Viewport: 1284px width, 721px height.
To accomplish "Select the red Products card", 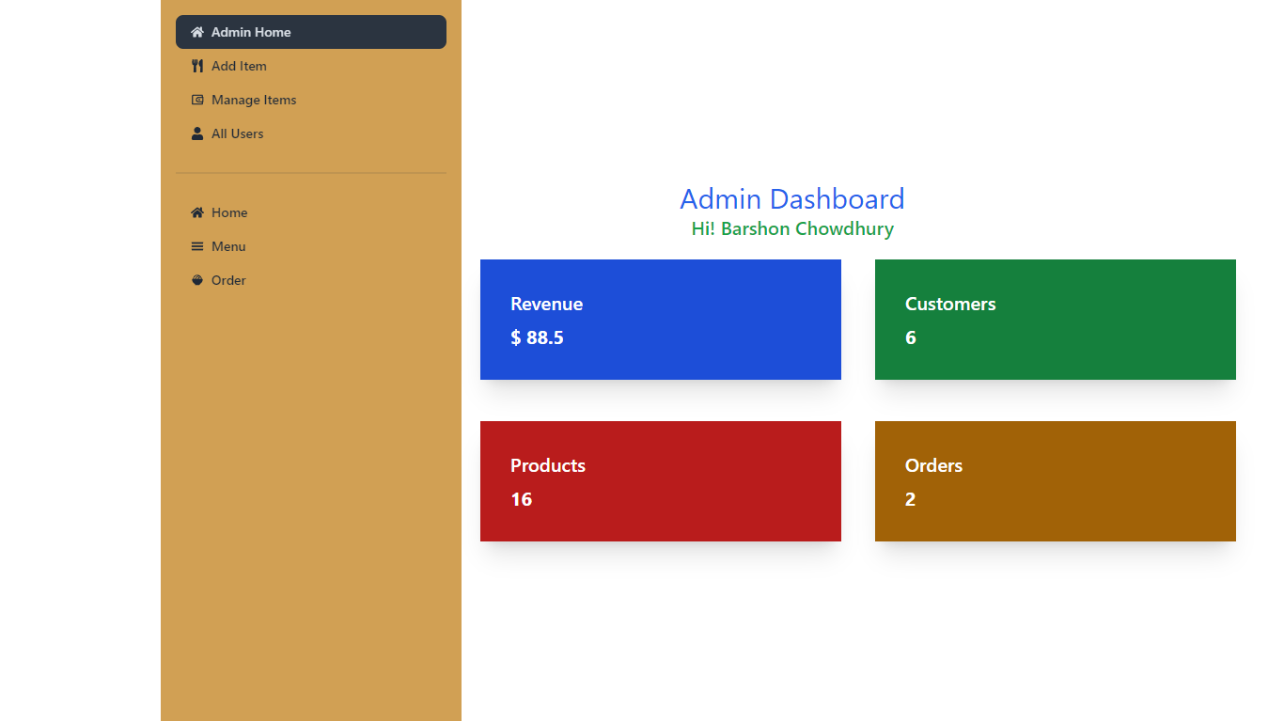I will pos(660,481).
